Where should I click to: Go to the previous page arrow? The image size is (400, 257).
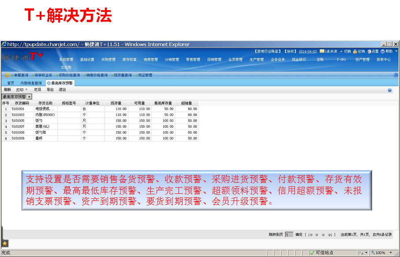point(317,235)
